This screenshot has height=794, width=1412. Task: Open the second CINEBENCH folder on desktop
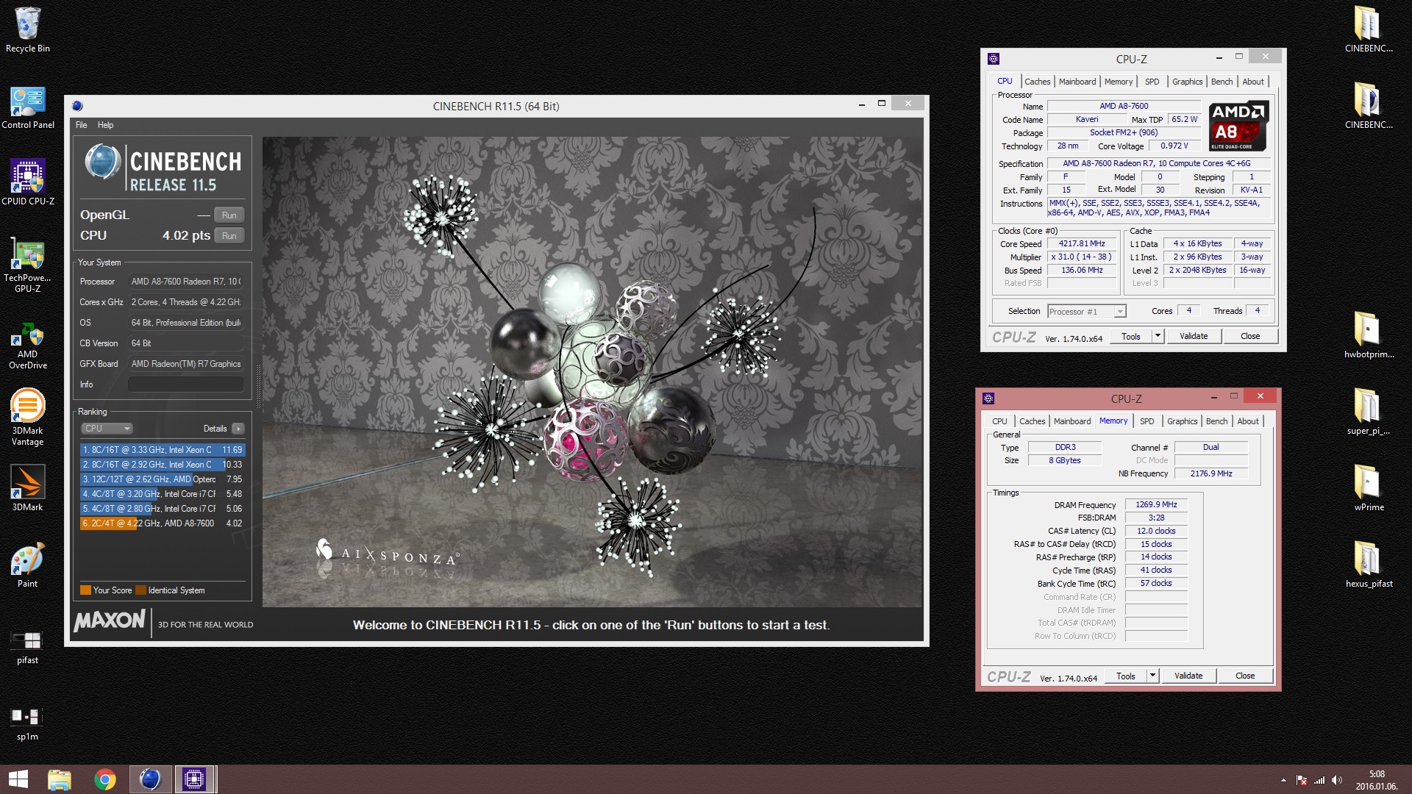point(1368,106)
